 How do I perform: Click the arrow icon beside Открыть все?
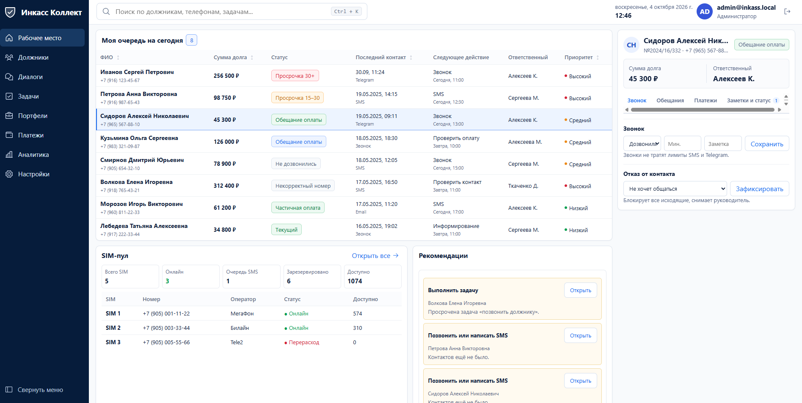pos(396,255)
